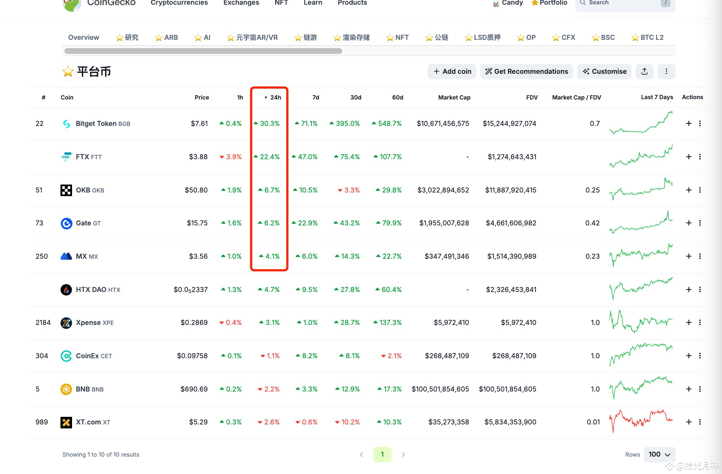
Task: Click the Add coin button
Action: tap(452, 71)
